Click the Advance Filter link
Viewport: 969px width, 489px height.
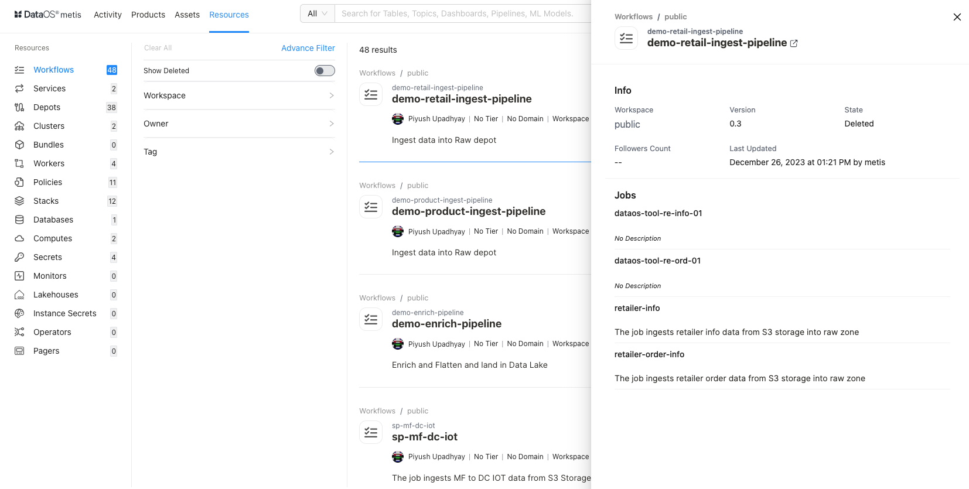tap(308, 48)
